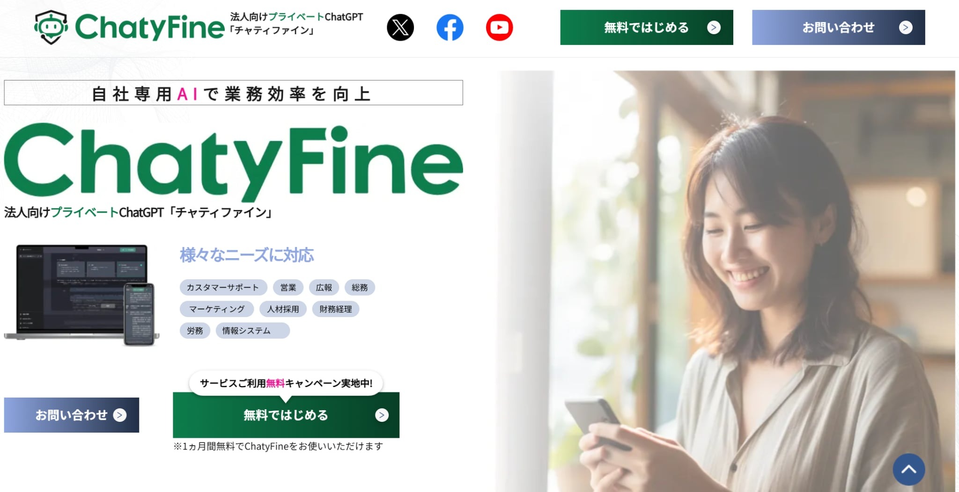The image size is (959, 492).
Task: Click the laptop and phone product image
Action: point(81,295)
